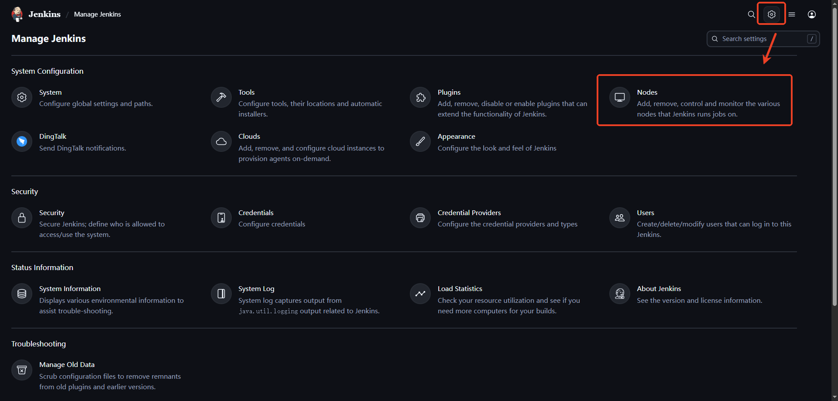Image resolution: width=838 pixels, height=401 pixels.
Task: Open Clouds via the cloud icon
Action: [221, 141]
